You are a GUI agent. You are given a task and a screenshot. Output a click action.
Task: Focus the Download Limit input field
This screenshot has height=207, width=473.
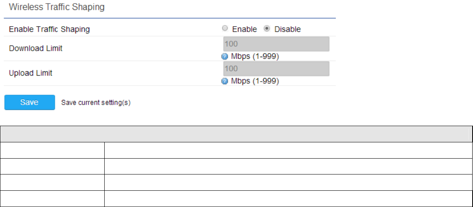pyautogui.click(x=276, y=44)
